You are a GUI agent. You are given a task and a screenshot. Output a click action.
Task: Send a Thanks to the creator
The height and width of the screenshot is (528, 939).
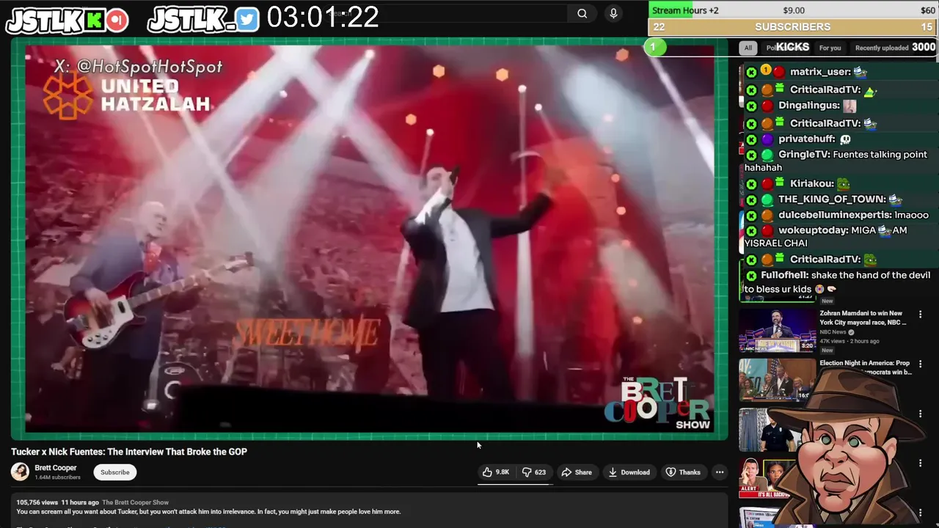click(683, 472)
